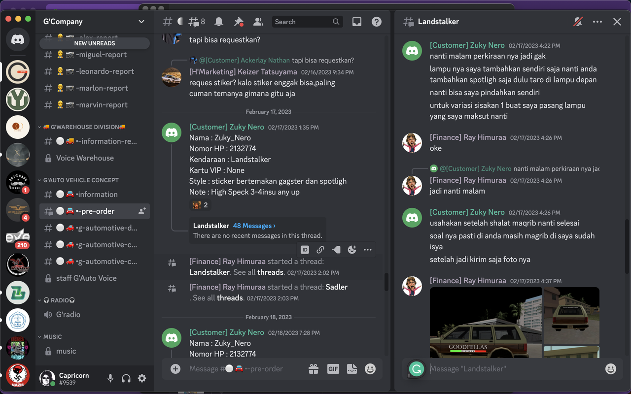Collapse the MUSIC category

(x=50, y=337)
